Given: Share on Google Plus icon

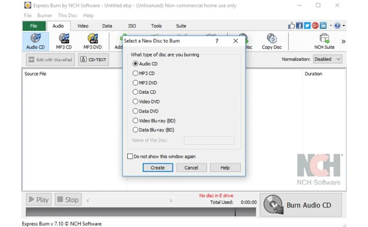Looking at the screenshot, I should click(315, 26).
